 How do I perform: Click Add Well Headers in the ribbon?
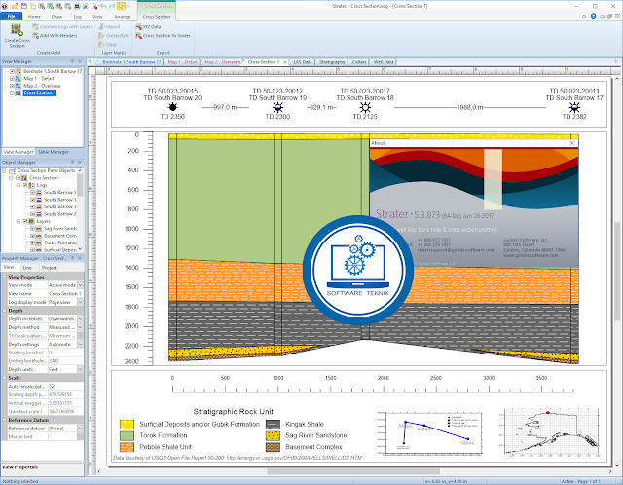(x=55, y=36)
